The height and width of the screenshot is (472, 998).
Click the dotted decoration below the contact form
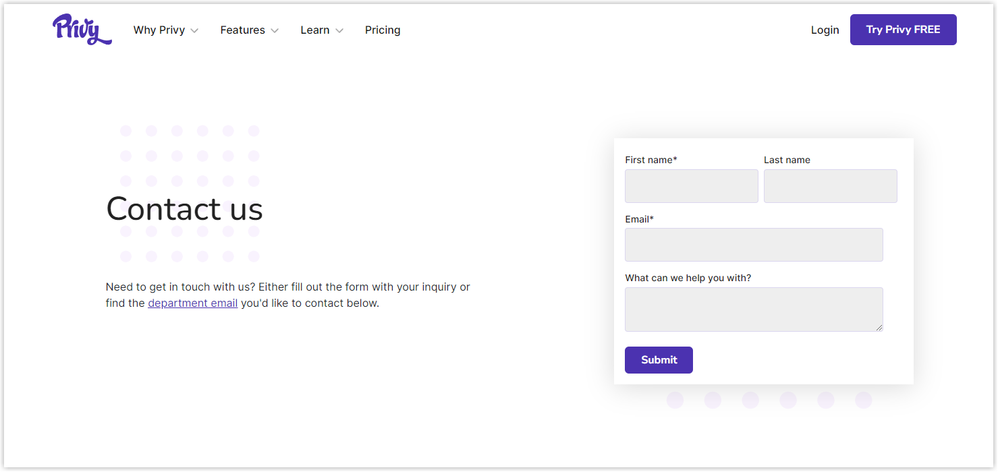click(x=769, y=399)
